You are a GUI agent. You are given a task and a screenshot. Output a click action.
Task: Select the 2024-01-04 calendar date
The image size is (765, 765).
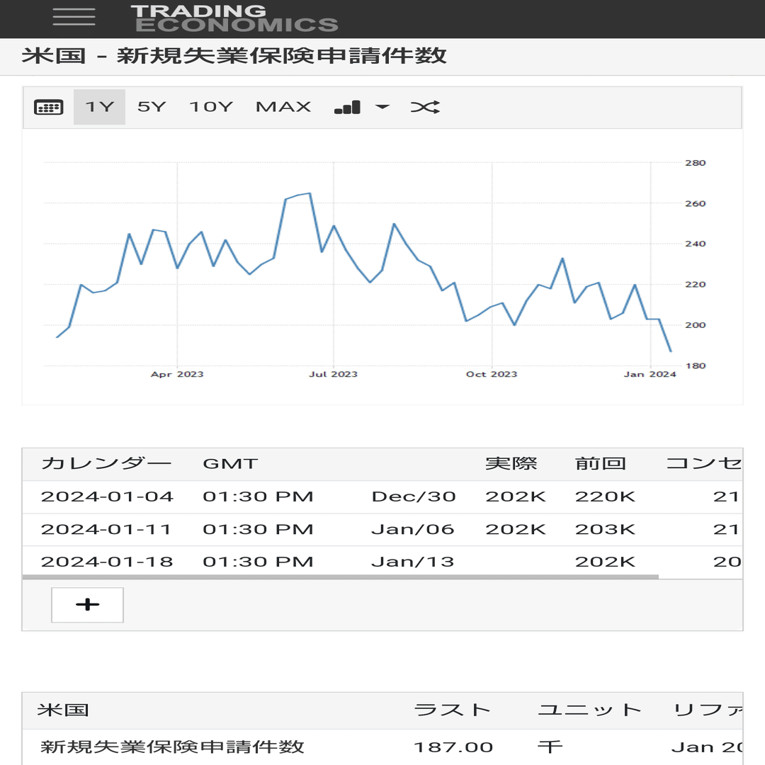tap(107, 497)
